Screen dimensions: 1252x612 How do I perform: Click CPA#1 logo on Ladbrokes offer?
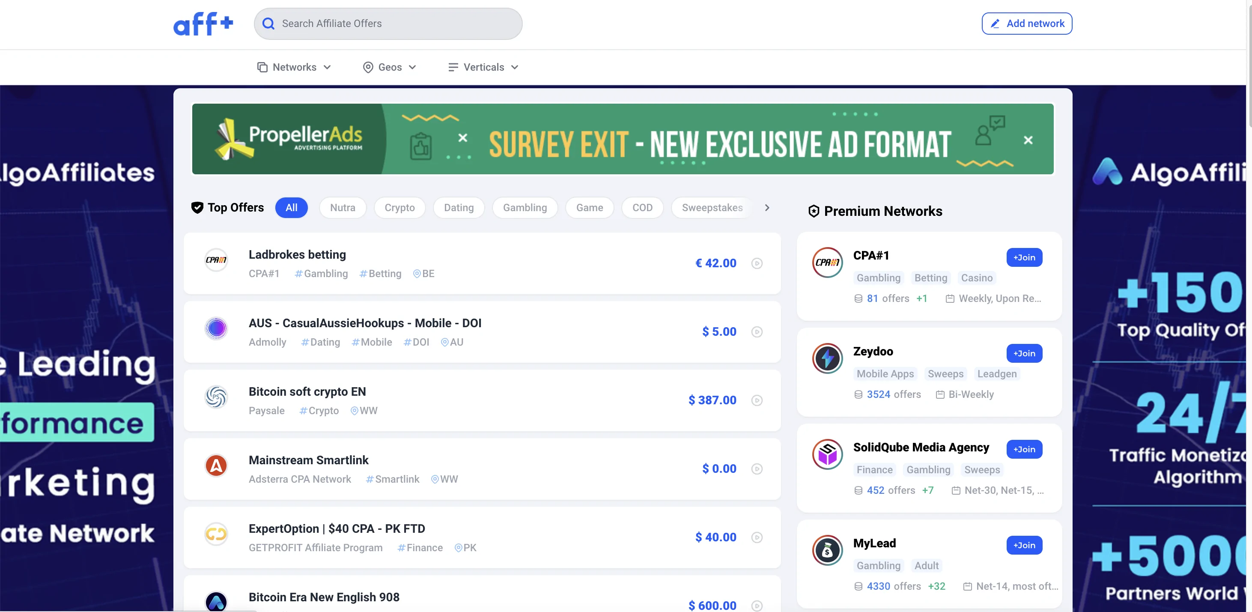(x=216, y=260)
